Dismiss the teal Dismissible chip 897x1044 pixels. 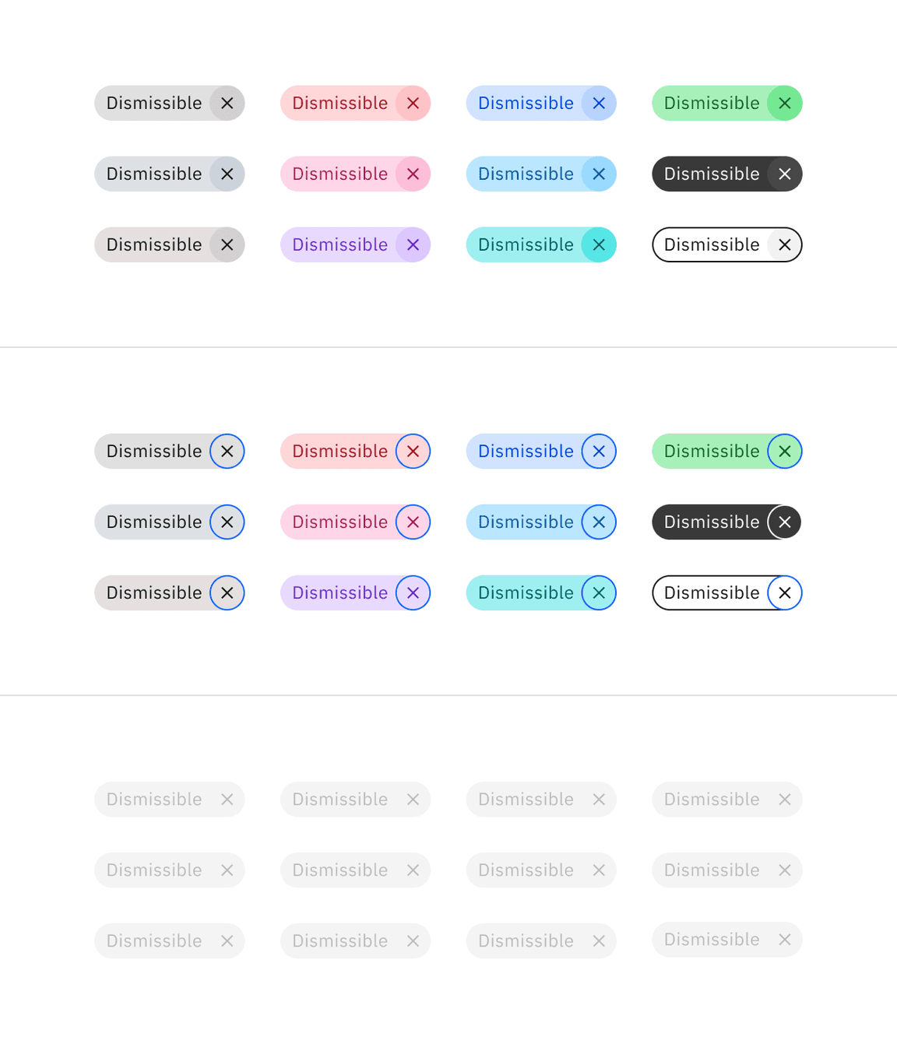click(x=599, y=244)
